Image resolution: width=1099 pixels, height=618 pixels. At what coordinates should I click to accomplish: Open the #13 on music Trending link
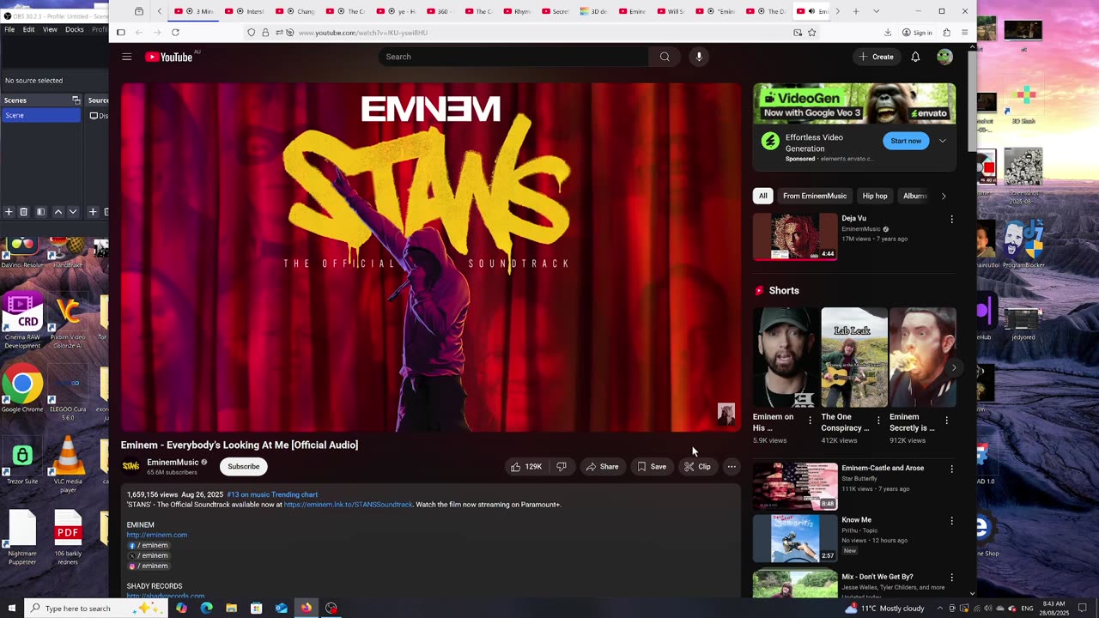pos(272,494)
